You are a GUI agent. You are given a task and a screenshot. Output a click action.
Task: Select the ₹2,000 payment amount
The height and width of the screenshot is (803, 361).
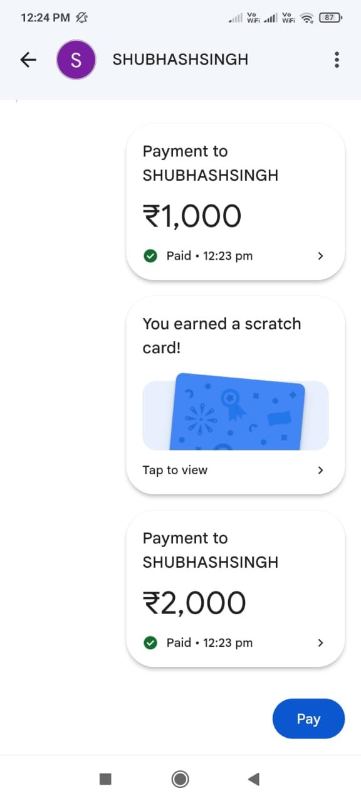[194, 603]
